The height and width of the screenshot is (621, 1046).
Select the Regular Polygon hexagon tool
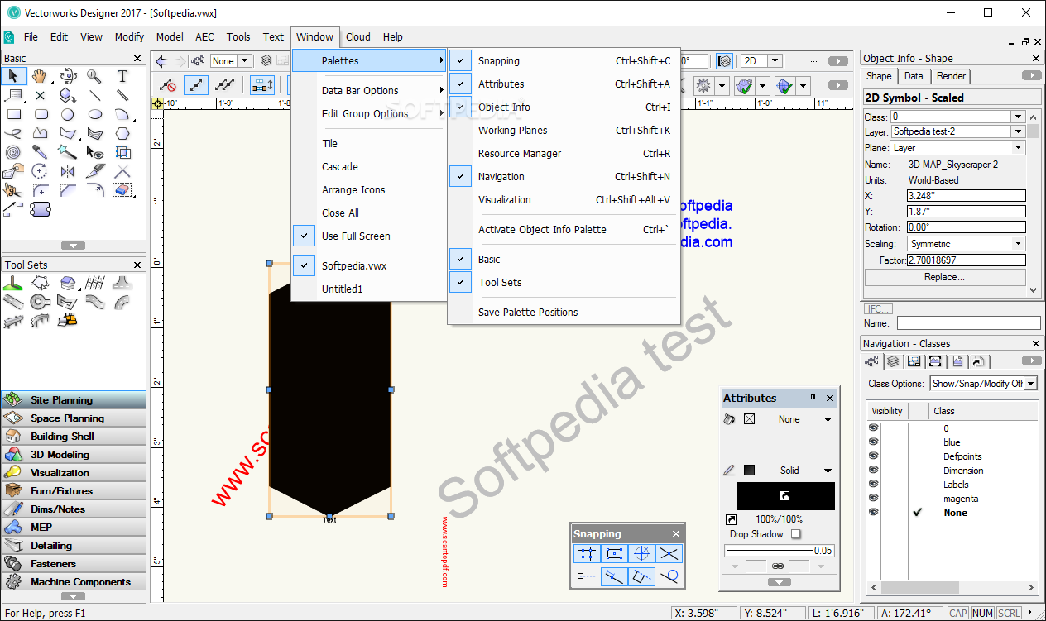[x=122, y=133]
